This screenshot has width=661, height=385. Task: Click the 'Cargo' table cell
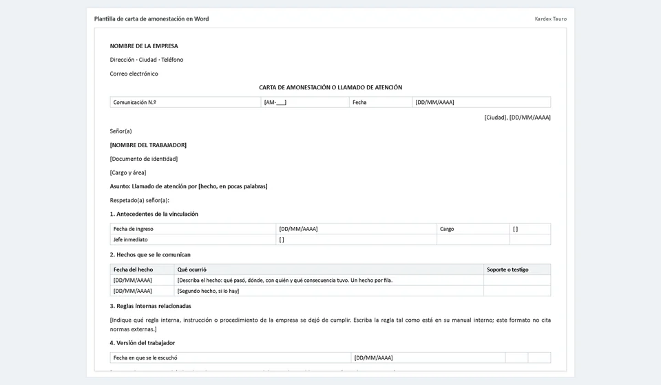[473, 229]
